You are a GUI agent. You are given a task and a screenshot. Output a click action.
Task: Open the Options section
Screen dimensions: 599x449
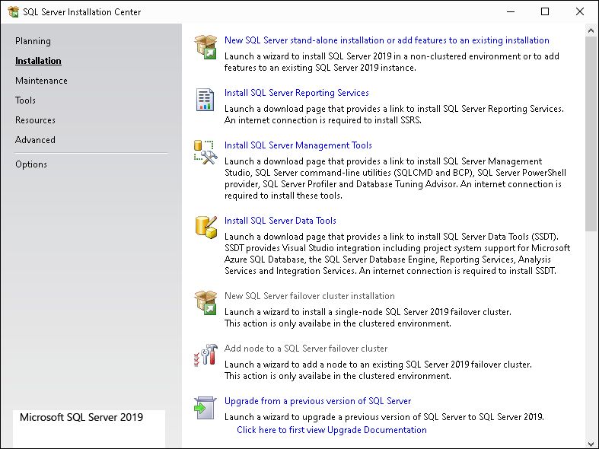click(31, 164)
